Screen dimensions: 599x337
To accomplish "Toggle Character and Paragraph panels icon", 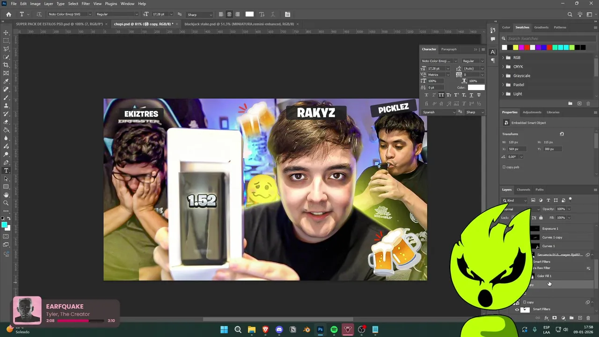I will (287, 15).
